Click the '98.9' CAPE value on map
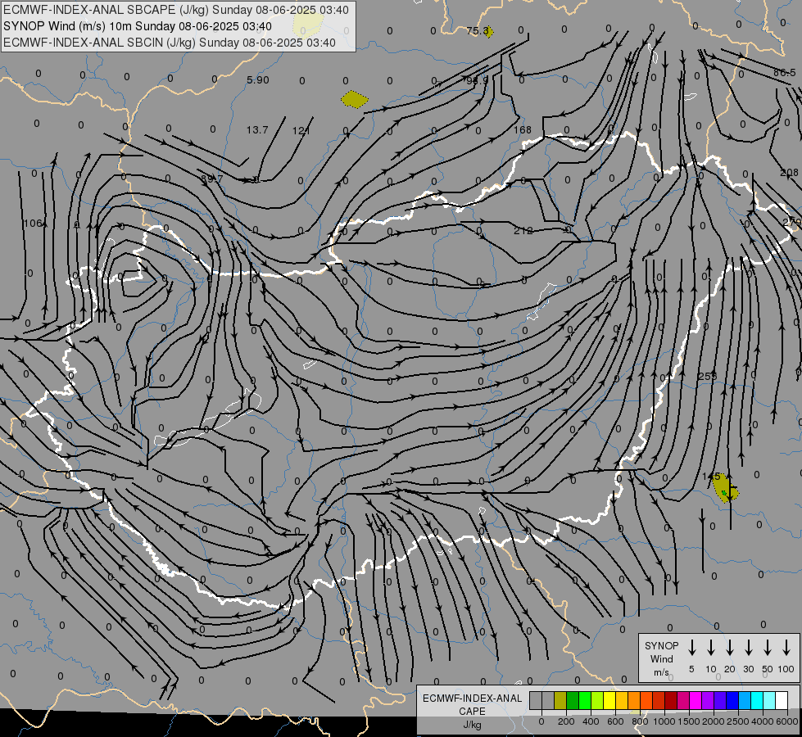The width and height of the screenshot is (802, 737). click(477, 79)
